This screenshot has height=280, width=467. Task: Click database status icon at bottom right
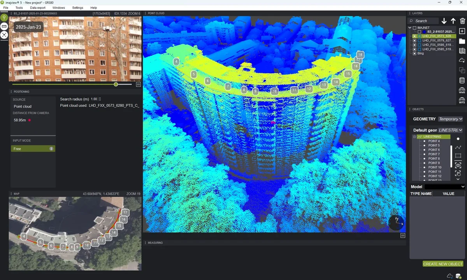459,276
